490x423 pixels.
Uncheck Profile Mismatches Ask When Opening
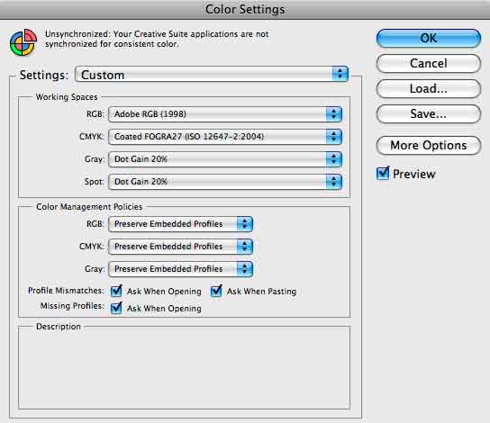point(116,291)
